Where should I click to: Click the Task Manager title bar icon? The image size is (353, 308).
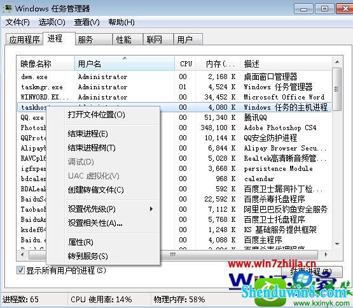click(x=7, y=8)
